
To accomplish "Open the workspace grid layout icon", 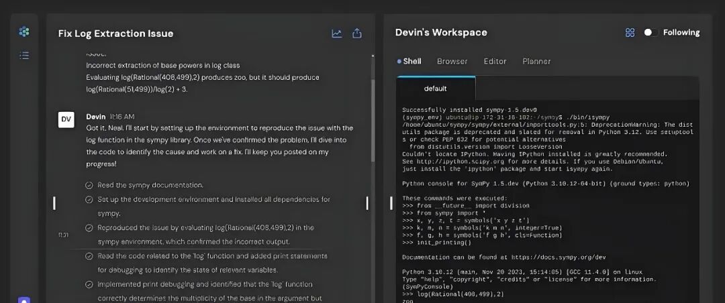I will pos(630,32).
